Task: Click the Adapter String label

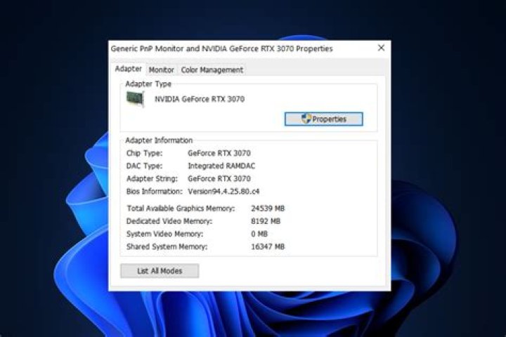Action: tap(152, 178)
